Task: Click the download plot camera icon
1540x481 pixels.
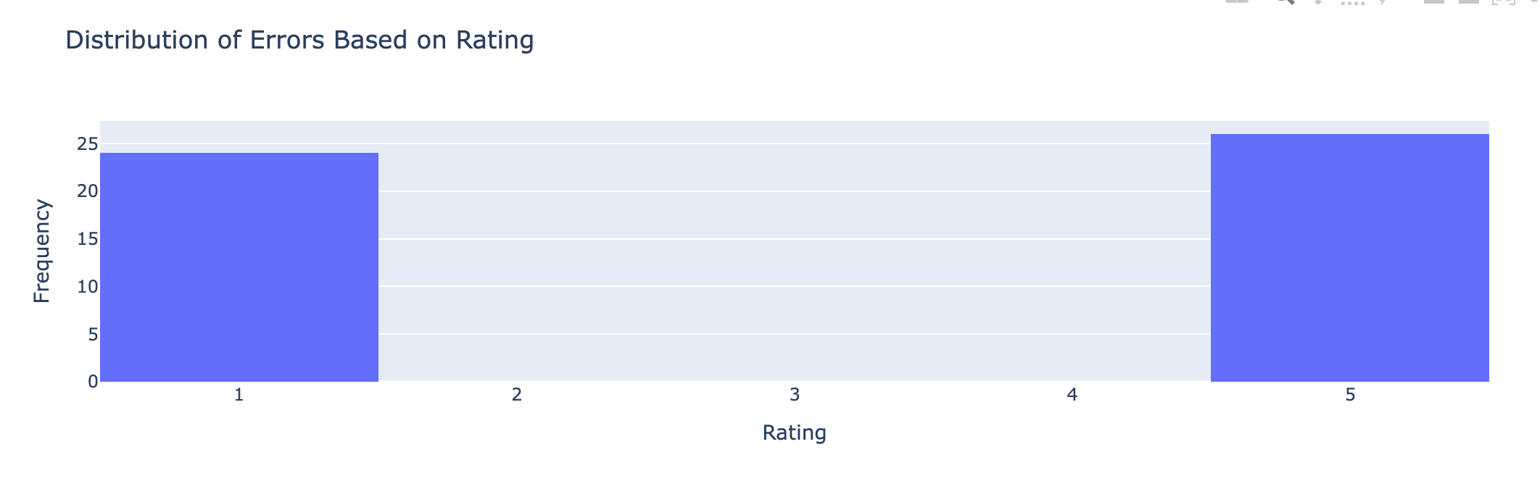Action: coord(1237,1)
